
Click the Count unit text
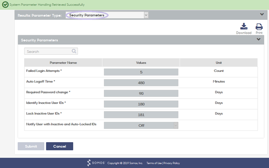coord(219,71)
